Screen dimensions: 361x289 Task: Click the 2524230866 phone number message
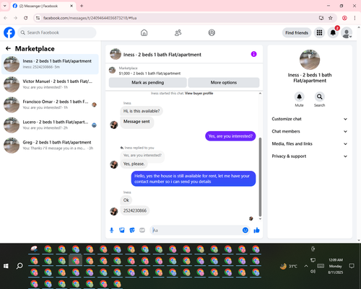coord(135,210)
